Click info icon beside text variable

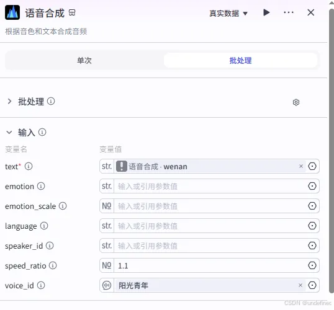[29, 166]
